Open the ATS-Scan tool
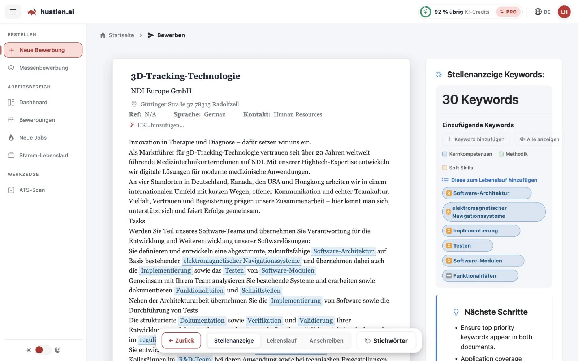578x361 pixels. [x=43, y=190]
